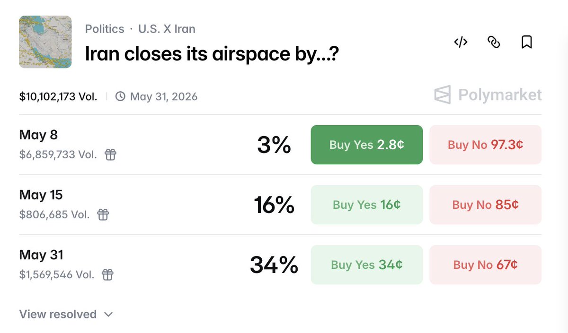Click the Iran map thumbnail image
The height and width of the screenshot is (333, 568).
click(45, 42)
